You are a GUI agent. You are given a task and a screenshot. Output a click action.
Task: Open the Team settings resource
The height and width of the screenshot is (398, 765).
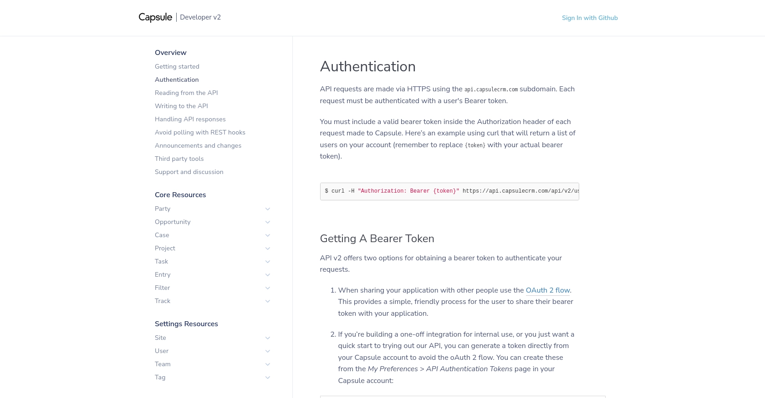coord(163,364)
